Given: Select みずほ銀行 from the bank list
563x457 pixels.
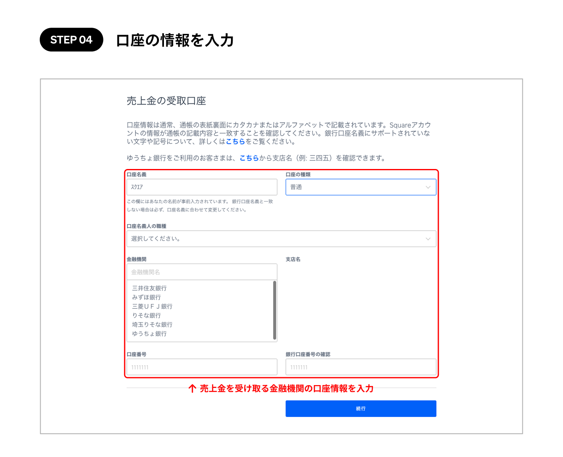Looking at the screenshot, I should tap(147, 297).
